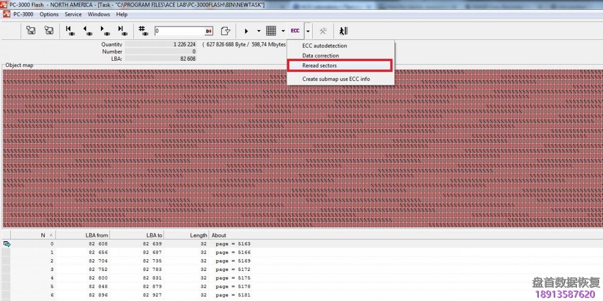Collapse the ECC dropdown arrow
The height and width of the screenshot is (301, 603).
point(308,31)
